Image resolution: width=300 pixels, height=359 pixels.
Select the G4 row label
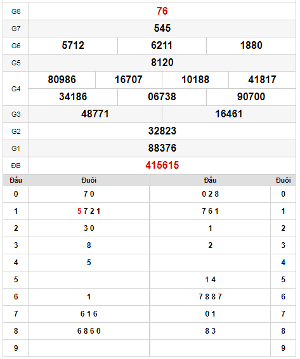[16, 89]
